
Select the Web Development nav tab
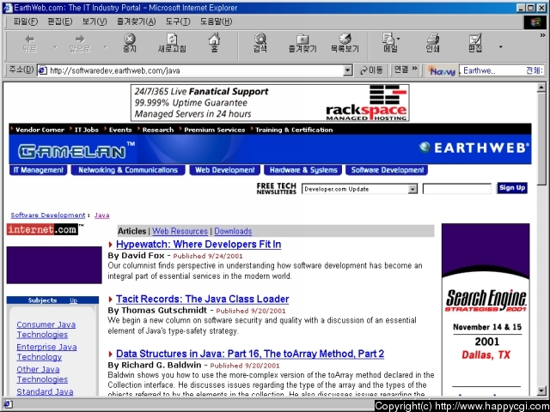[225, 170]
